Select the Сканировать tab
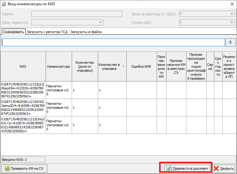Viewport: 237px width, 174px height. coord(13,32)
